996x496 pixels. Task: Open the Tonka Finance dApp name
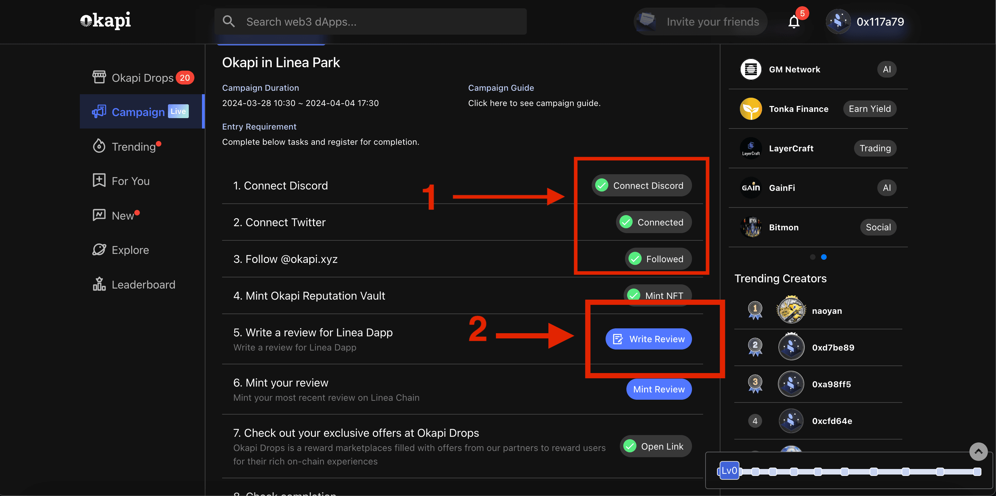click(799, 109)
